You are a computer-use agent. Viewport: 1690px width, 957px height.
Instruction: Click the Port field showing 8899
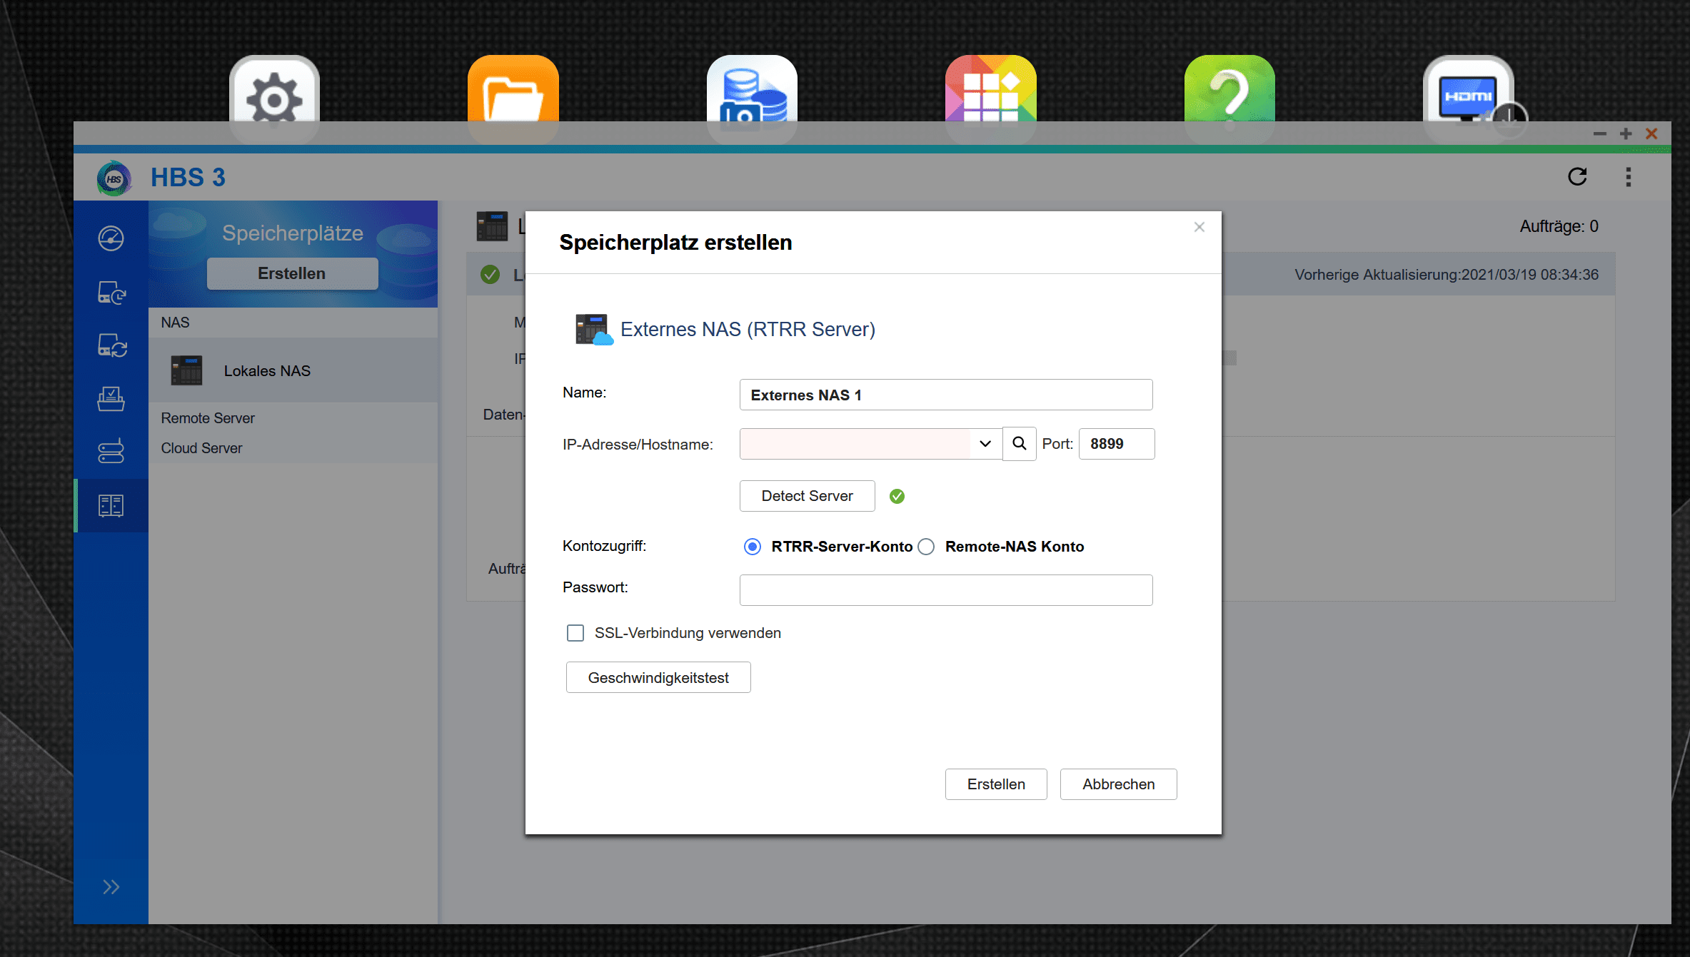[1117, 444]
